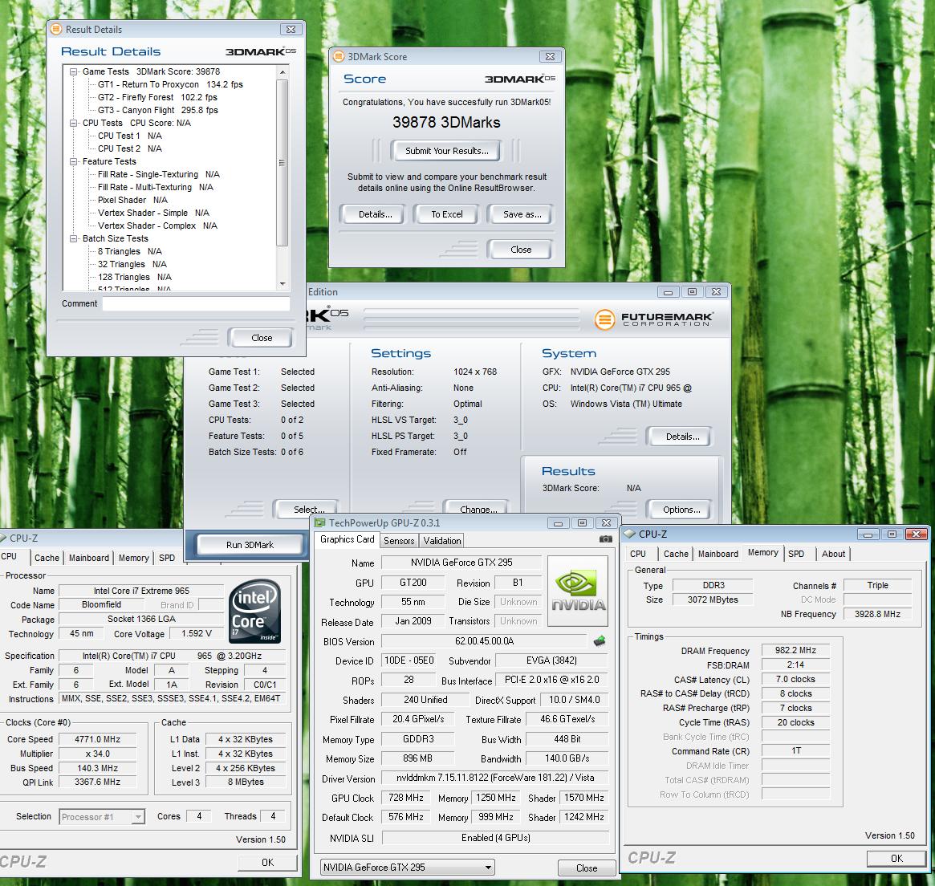Click the NVIDIA logo in GPU-Z
935x886 pixels.
577,591
